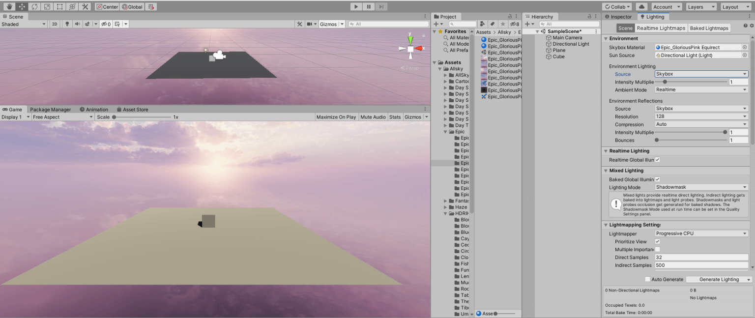This screenshot has height=318, width=755.
Task: Open the Shaded draw mode dropdown
Action: [23, 24]
